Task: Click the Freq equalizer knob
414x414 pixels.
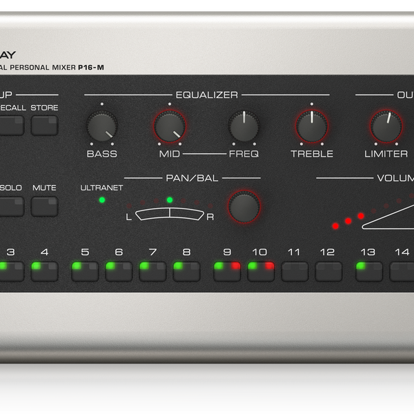Action: [244, 127]
